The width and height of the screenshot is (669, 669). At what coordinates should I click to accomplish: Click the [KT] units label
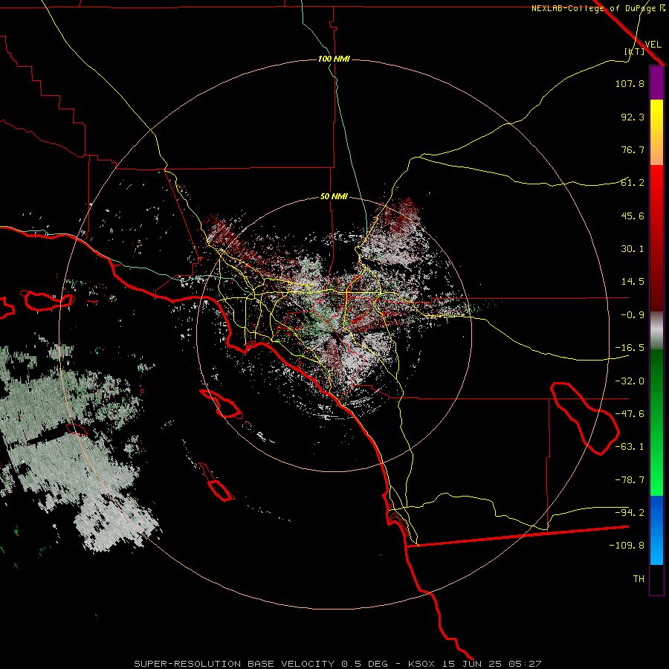635,51
